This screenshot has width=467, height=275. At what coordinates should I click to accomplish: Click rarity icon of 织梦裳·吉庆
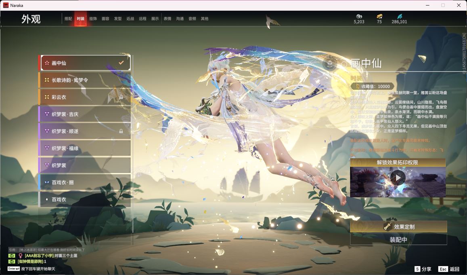pyautogui.click(x=47, y=114)
